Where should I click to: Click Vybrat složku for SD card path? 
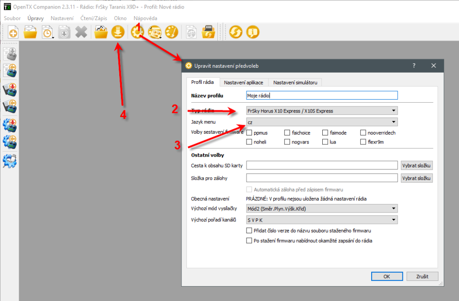tap(416, 166)
